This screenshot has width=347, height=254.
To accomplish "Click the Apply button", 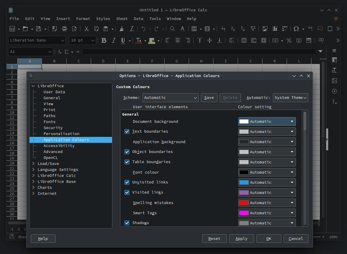I will pos(241,238).
